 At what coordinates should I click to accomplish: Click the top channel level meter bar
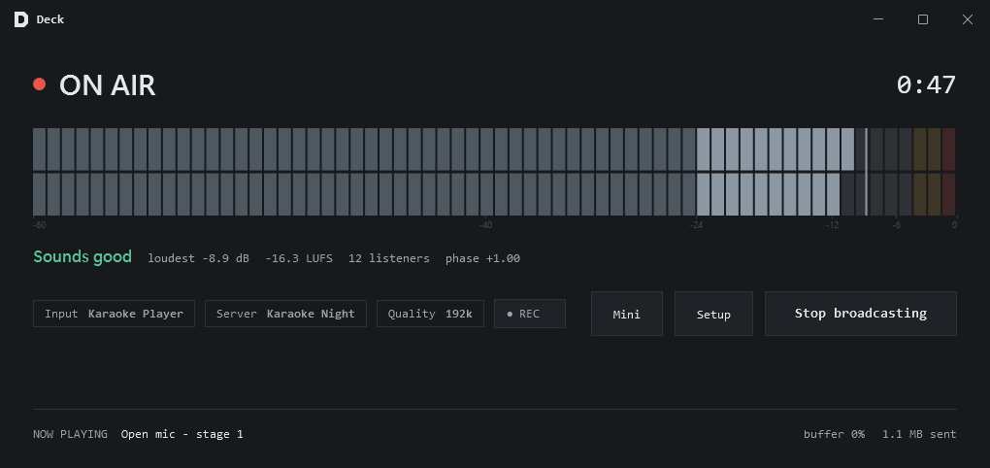pos(494,150)
